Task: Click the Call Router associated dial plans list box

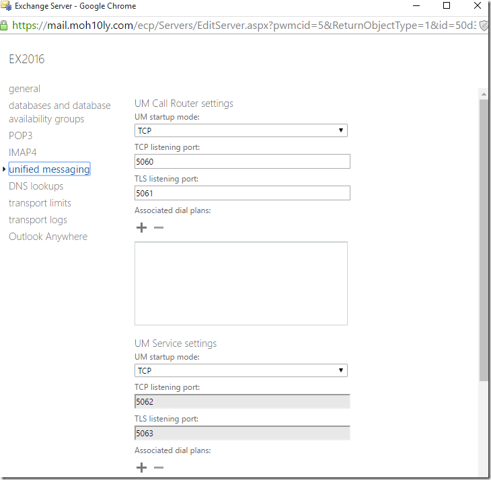Action: (x=241, y=284)
